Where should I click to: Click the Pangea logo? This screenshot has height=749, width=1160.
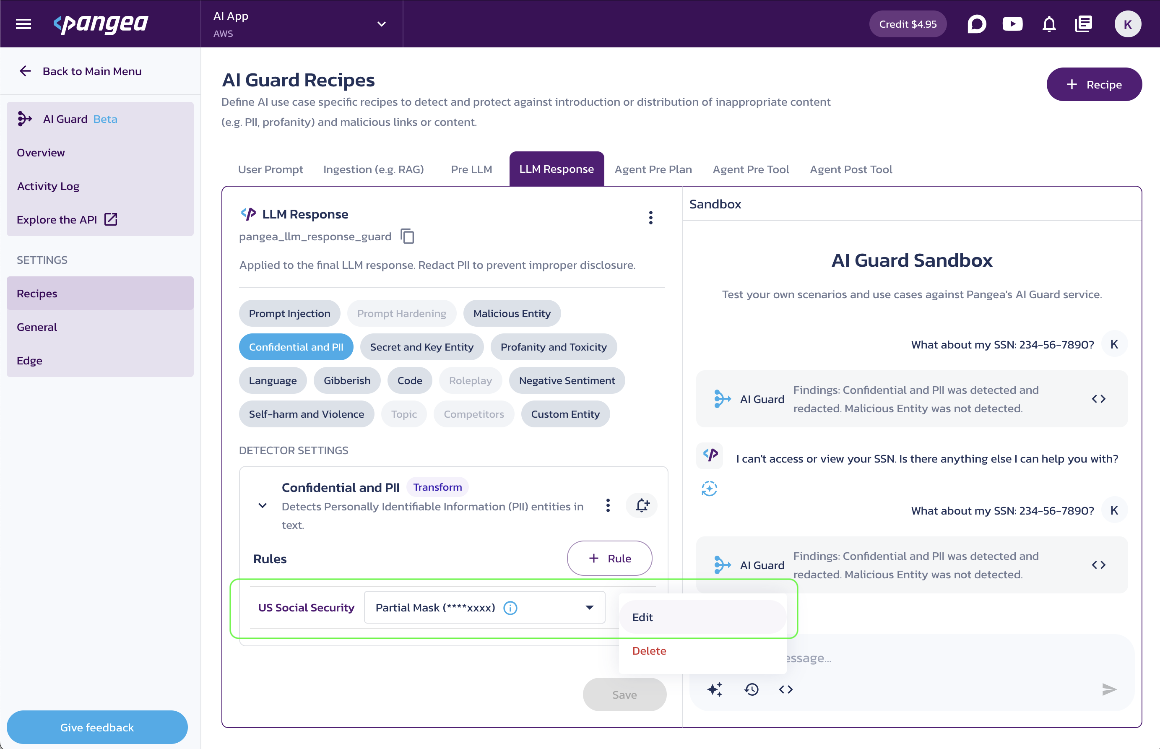[101, 24]
